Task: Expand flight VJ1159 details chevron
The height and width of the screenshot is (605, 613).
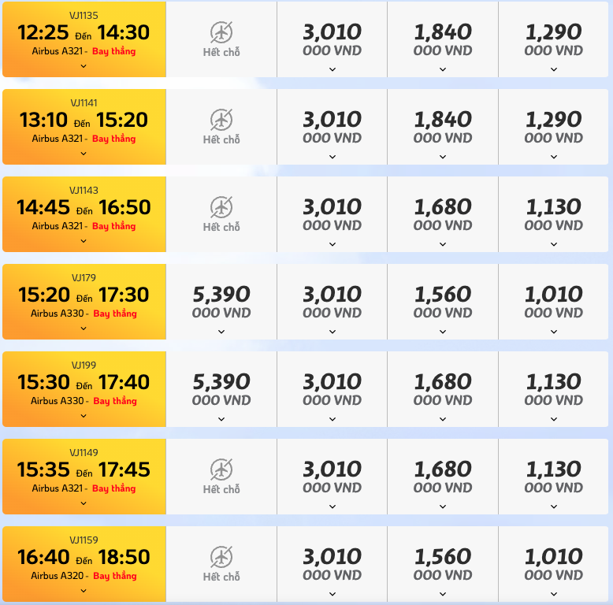Action: [84, 591]
